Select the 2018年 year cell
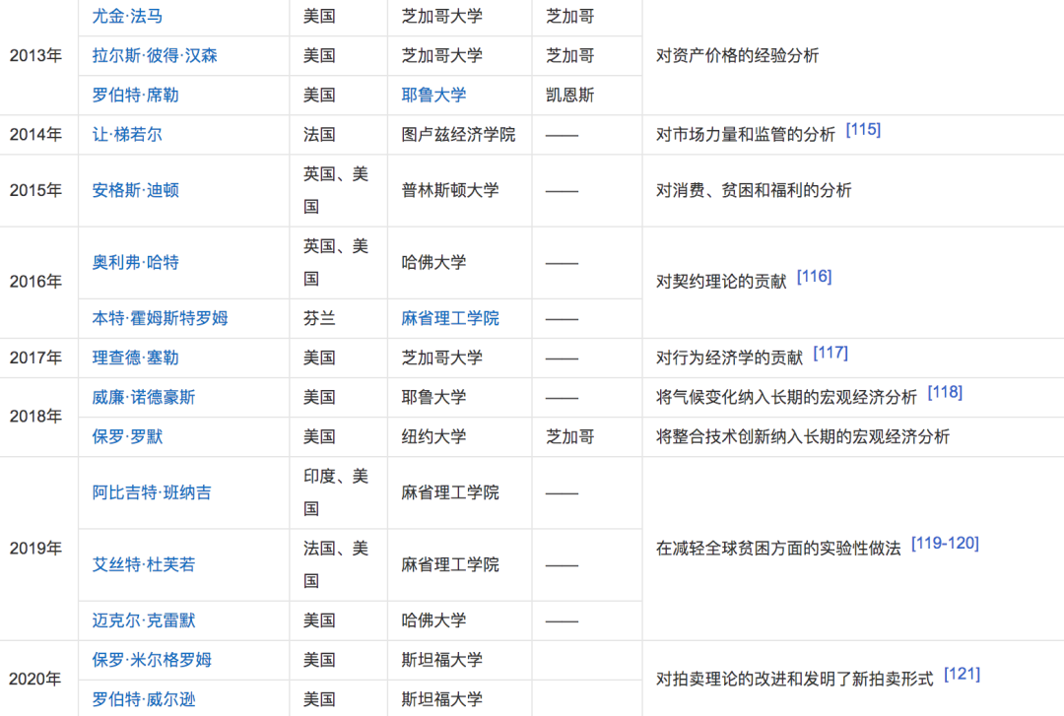Screen dimensions: 1064x716 coord(38,417)
